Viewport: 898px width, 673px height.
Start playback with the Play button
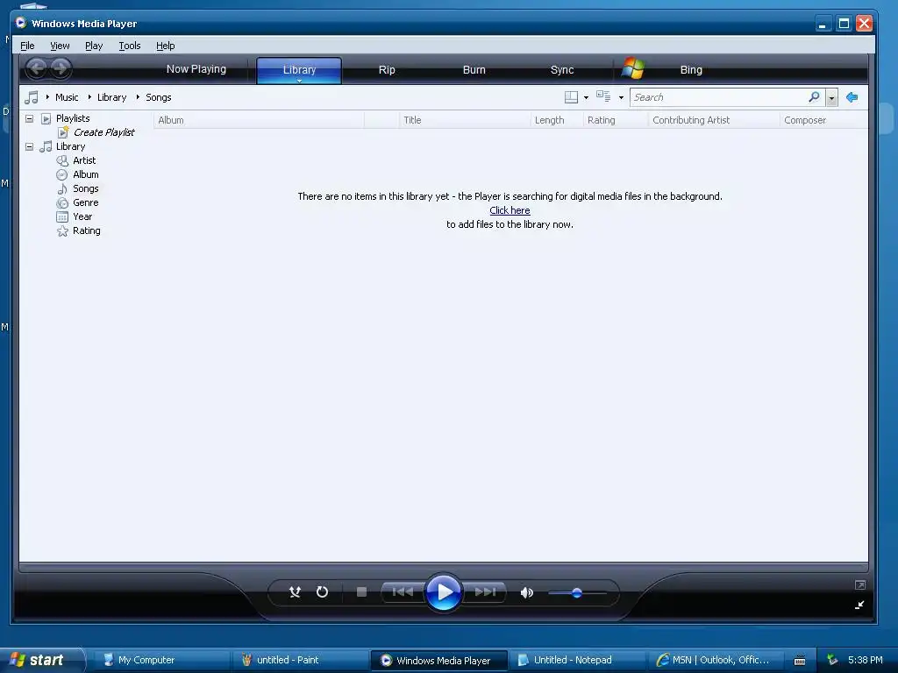tap(444, 592)
